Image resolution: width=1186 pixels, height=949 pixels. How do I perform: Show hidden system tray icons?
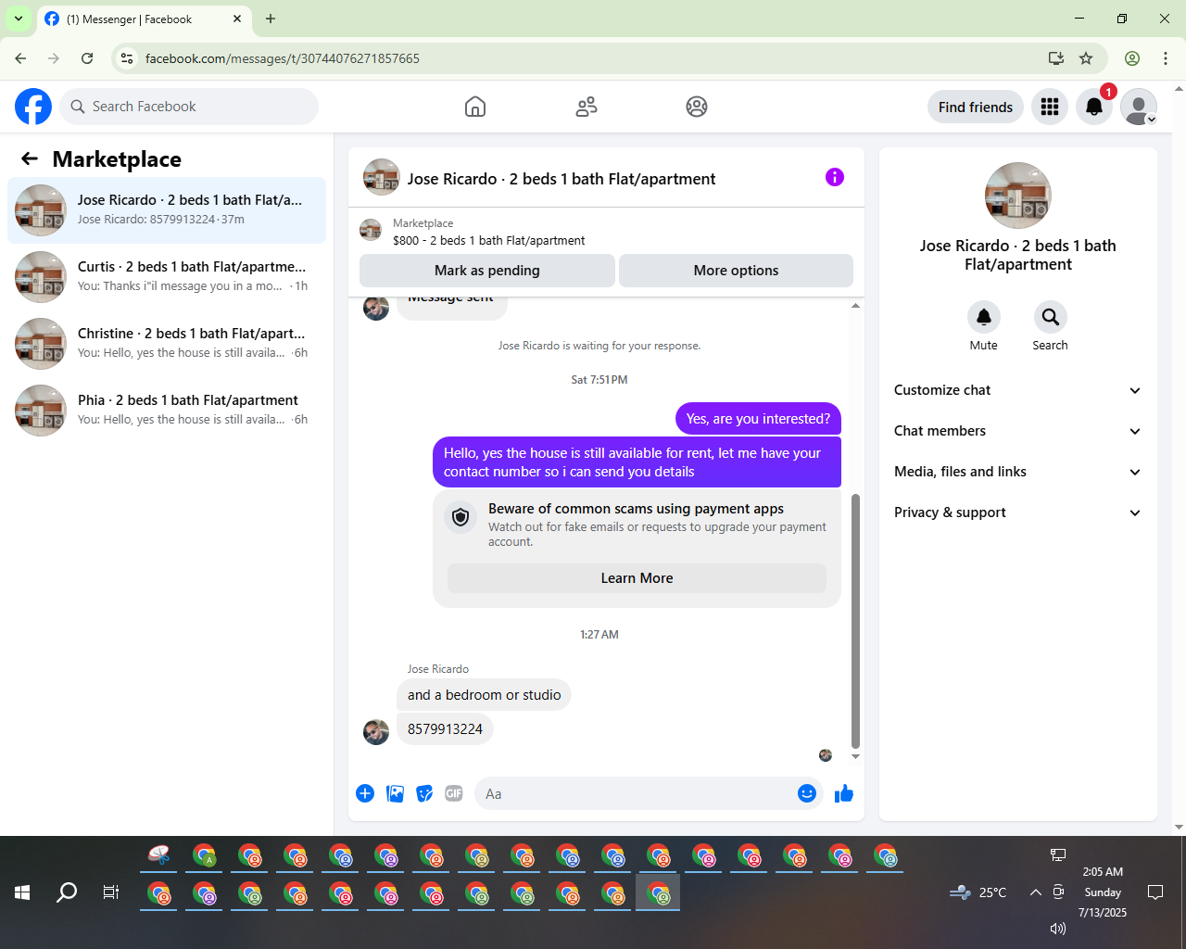(x=1035, y=892)
